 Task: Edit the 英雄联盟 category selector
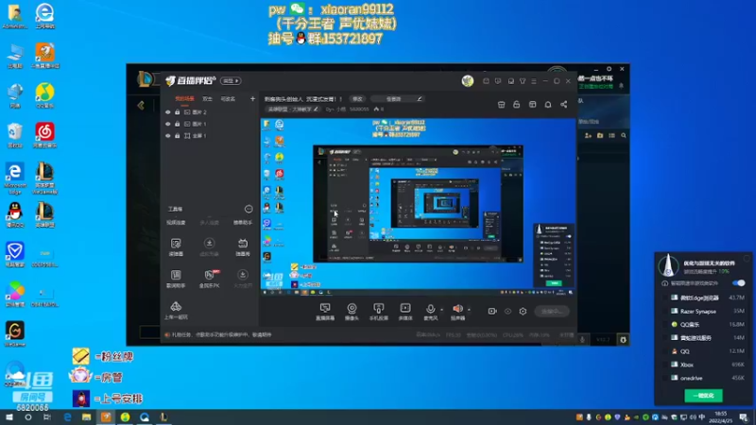tap(293, 110)
